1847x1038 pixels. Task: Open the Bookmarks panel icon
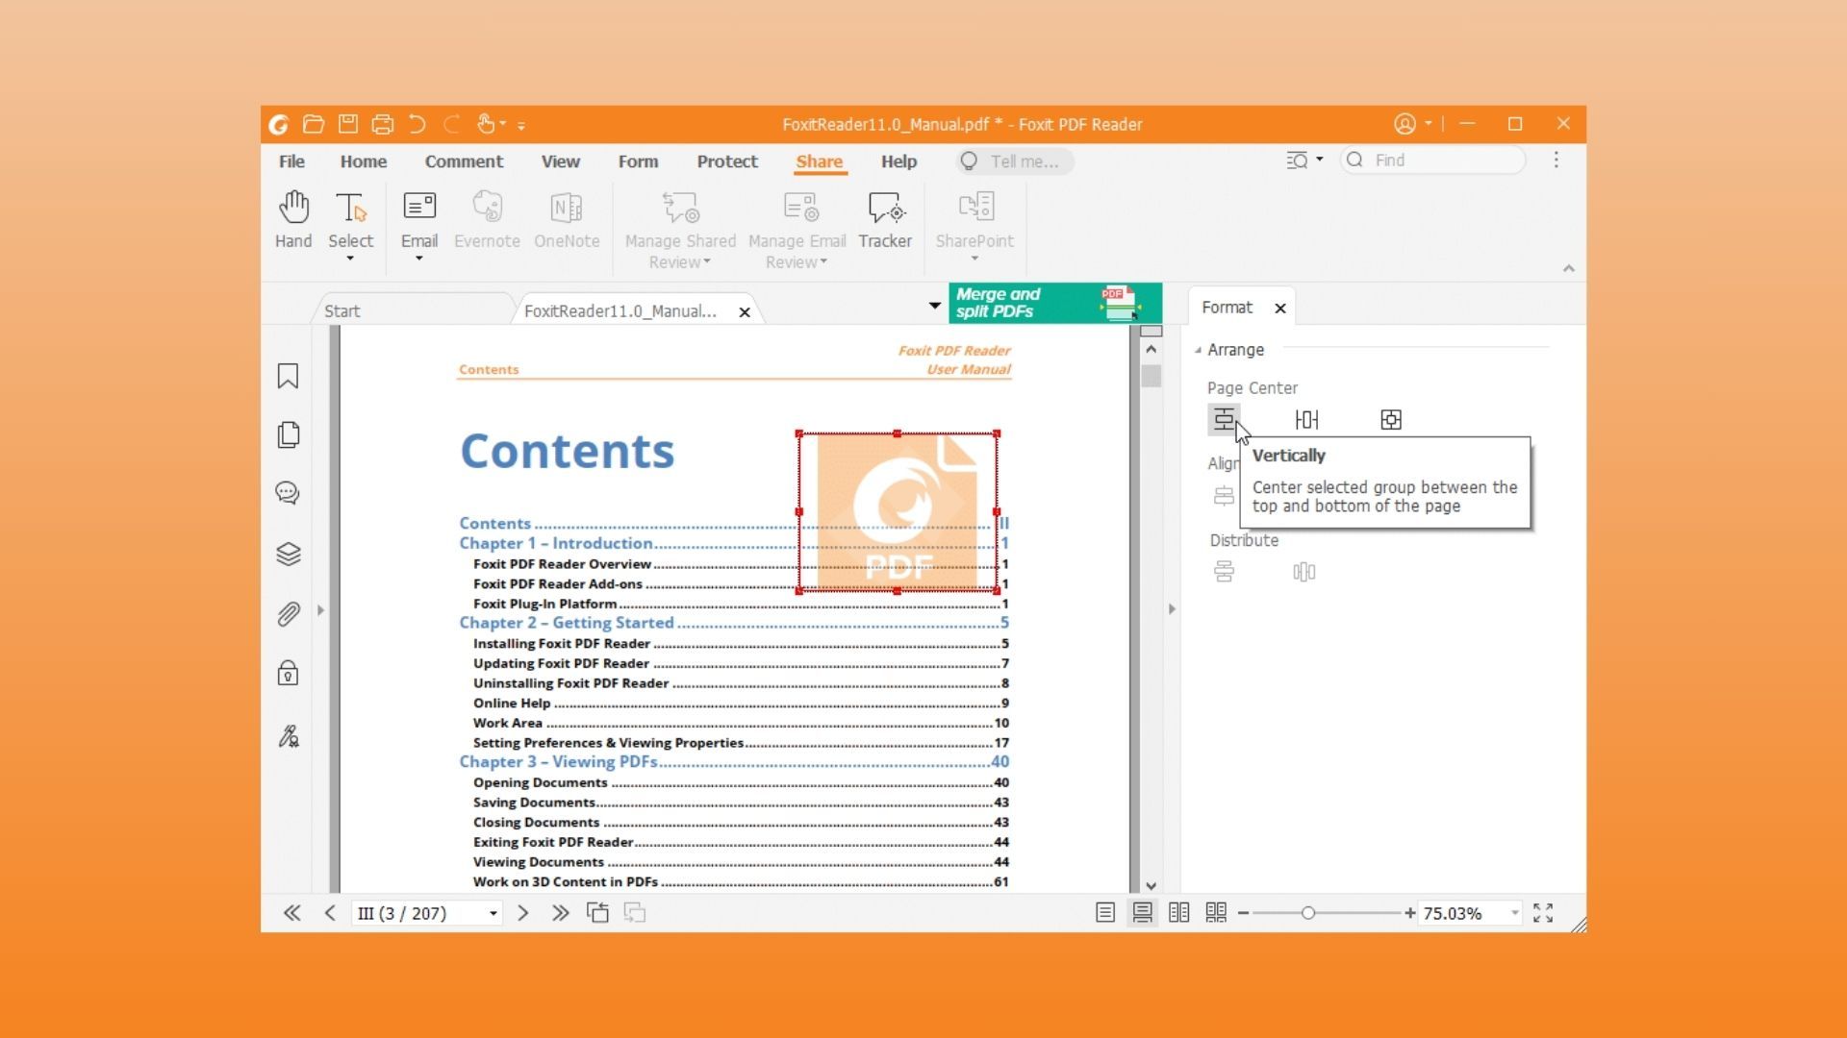tap(288, 376)
